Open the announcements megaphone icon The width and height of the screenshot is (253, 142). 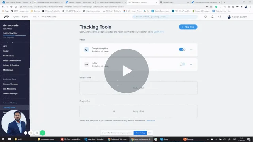tap(219, 17)
